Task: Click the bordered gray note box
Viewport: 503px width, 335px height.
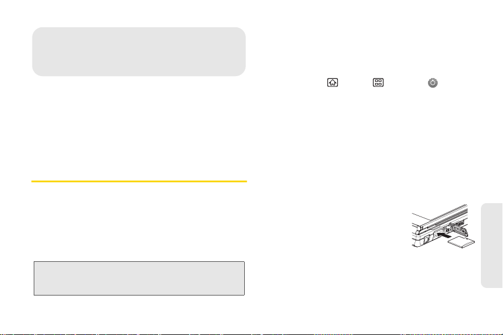Action: click(x=139, y=278)
